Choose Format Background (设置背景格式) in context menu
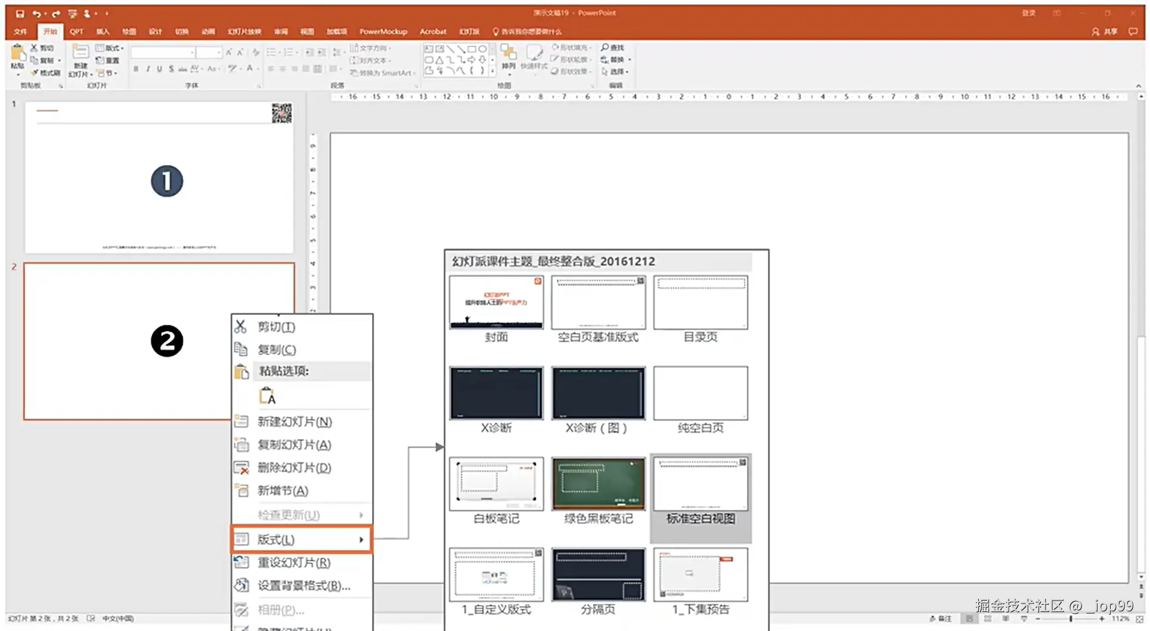This screenshot has width=1150, height=631. pyautogui.click(x=302, y=586)
